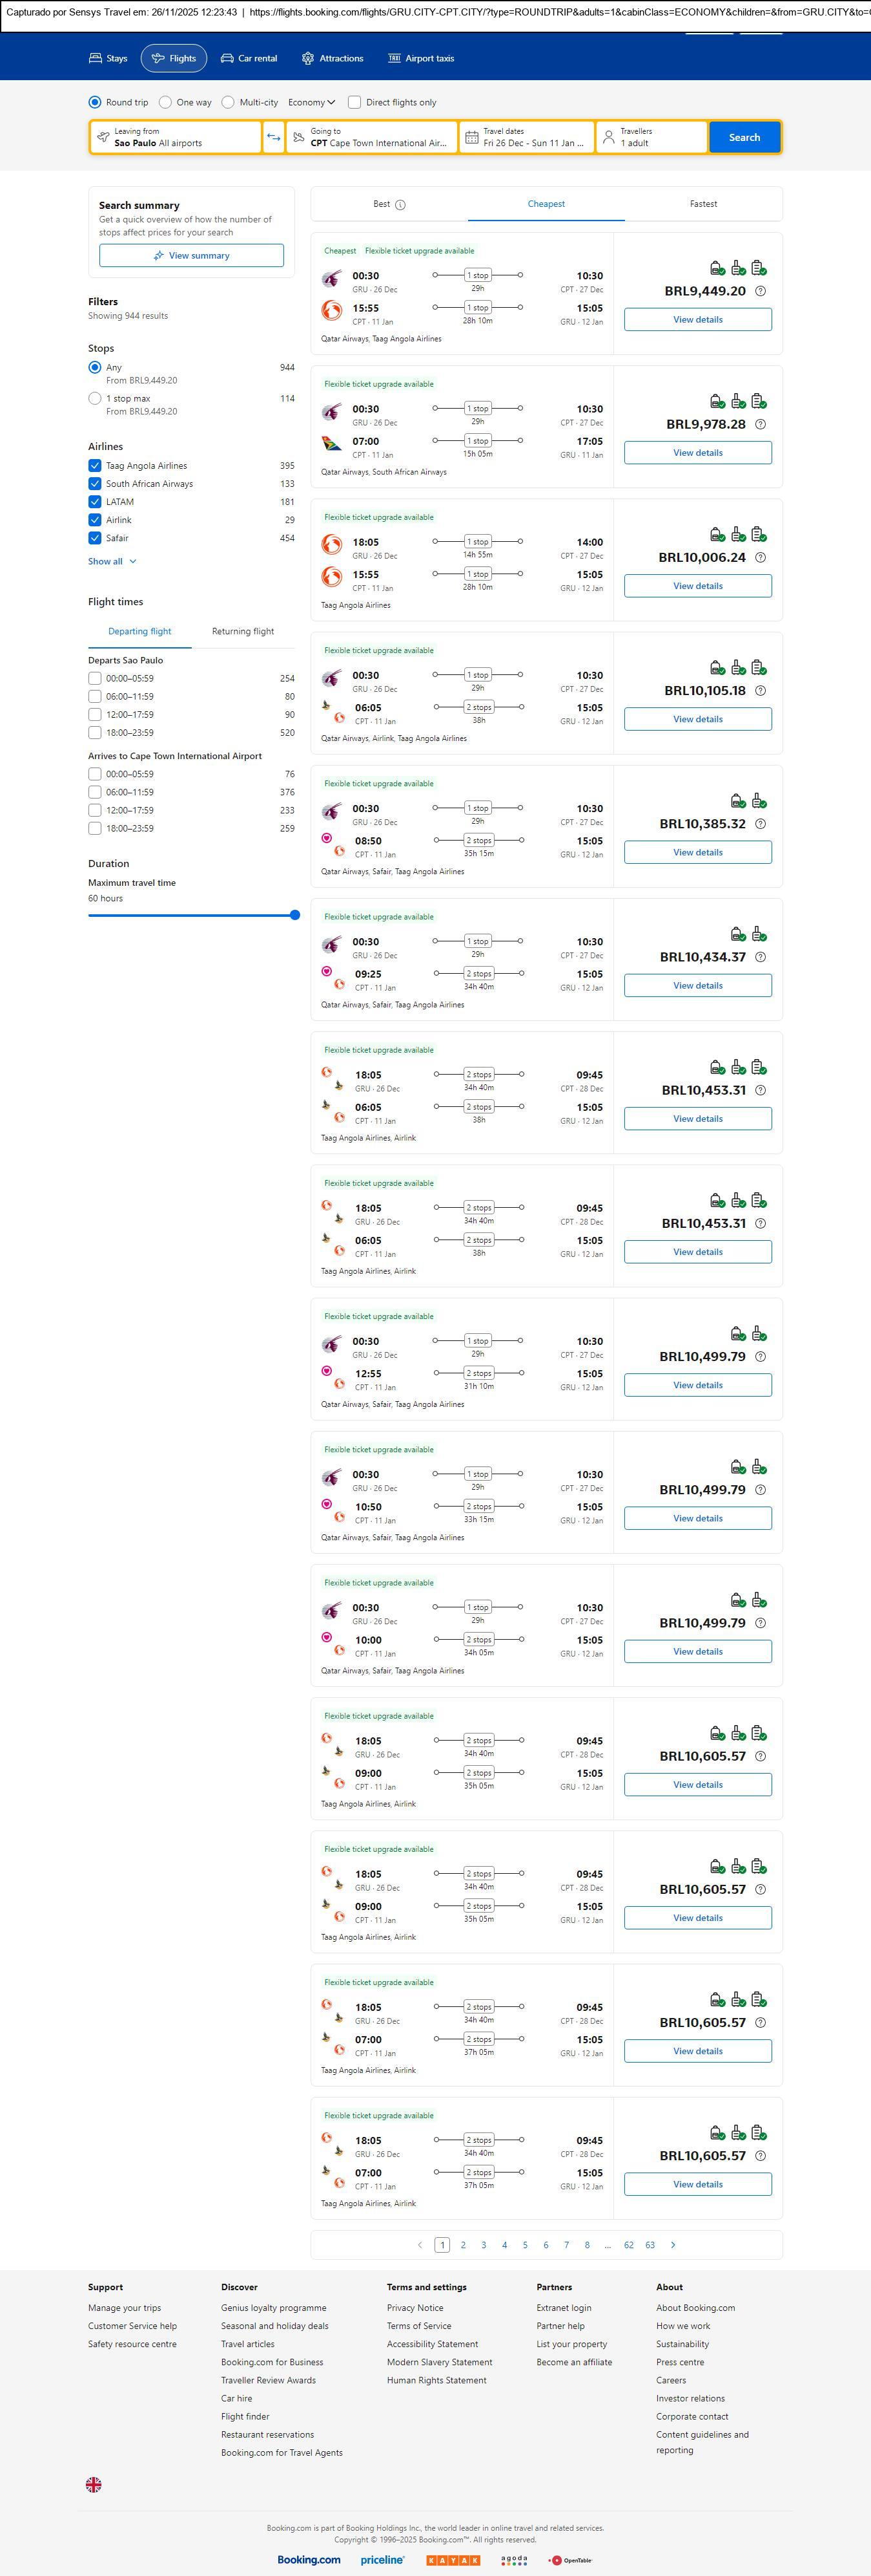Click the info icon beside Best tab
Image resolution: width=871 pixels, height=2576 pixels.
[x=400, y=205]
